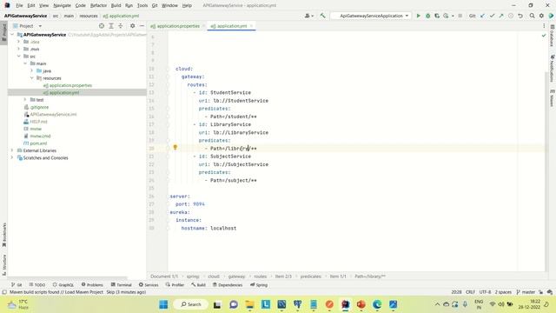Click the green inspection checkmark in editor
This screenshot has height=313, width=556.
[x=544, y=36]
